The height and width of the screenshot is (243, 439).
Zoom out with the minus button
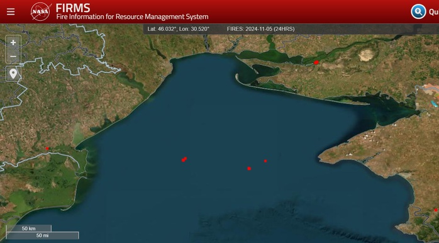click(13, 56)
